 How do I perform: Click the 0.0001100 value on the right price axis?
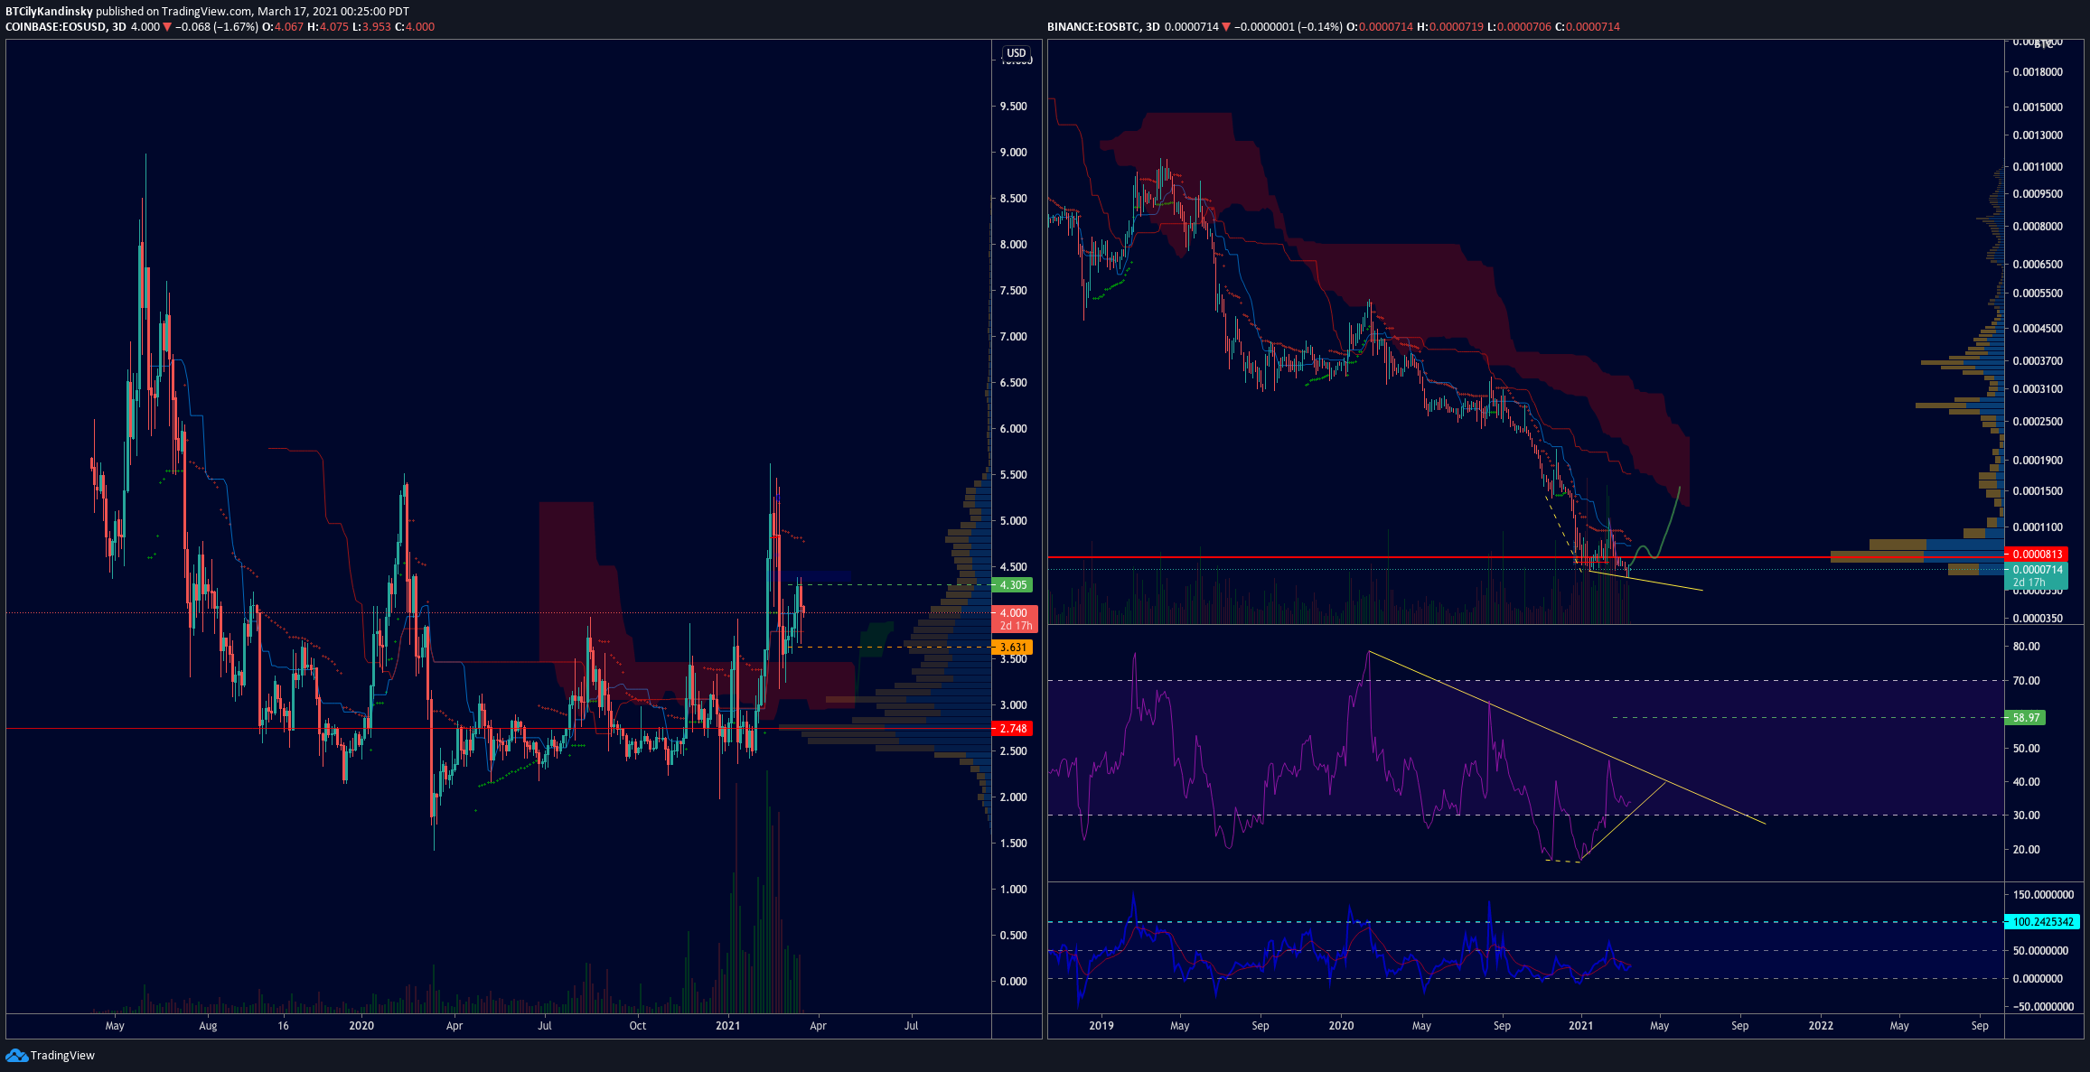click(2038, 527)
